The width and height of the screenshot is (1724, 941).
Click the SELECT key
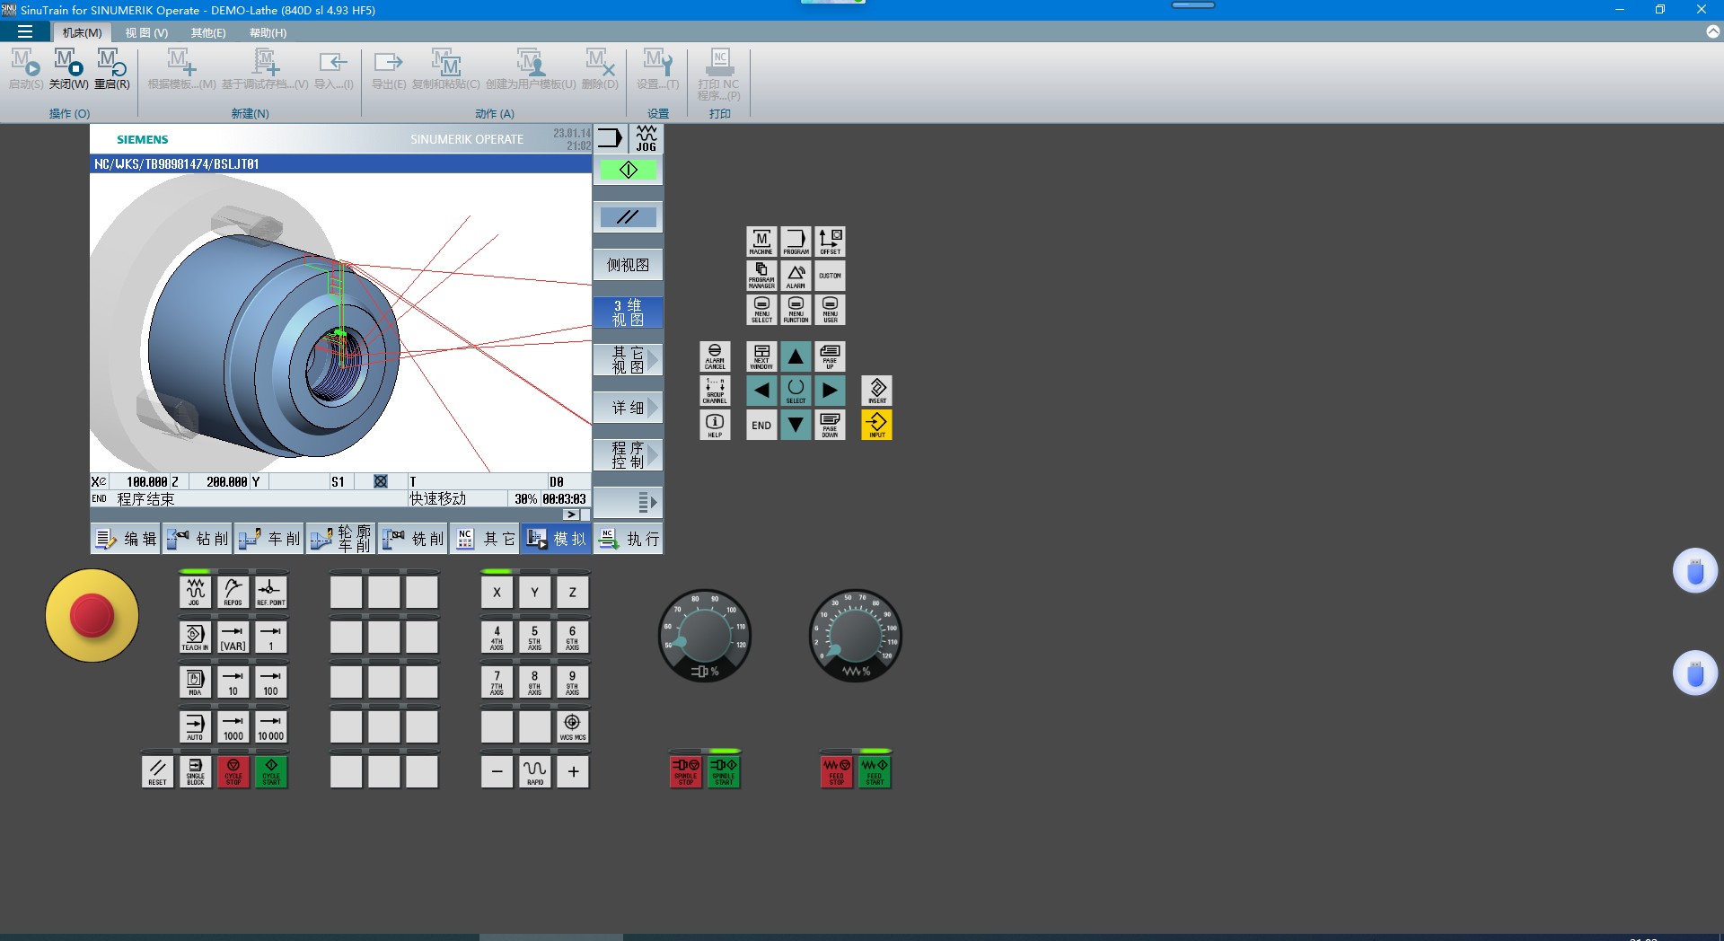tap(796, 391)
